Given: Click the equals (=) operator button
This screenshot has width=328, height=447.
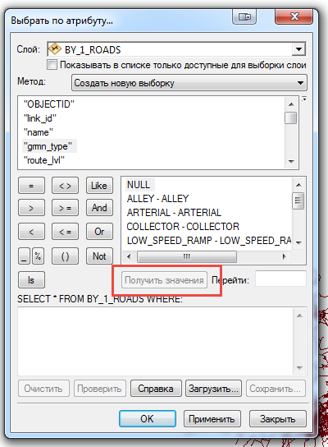Looking at the screenshot, I should point(31,186).
